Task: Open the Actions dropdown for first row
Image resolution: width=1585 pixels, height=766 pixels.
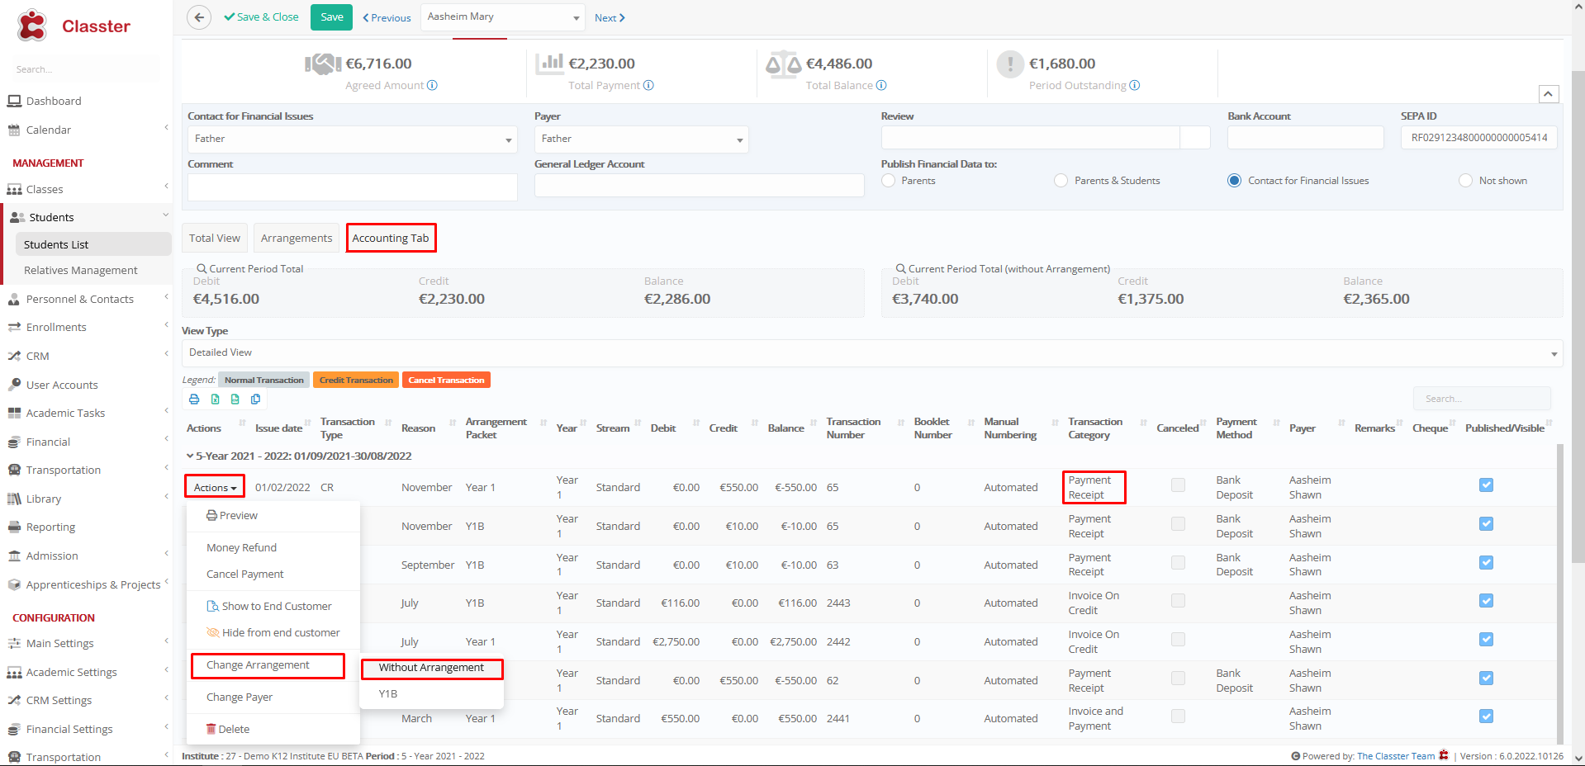Action: [x=215, y=488]
